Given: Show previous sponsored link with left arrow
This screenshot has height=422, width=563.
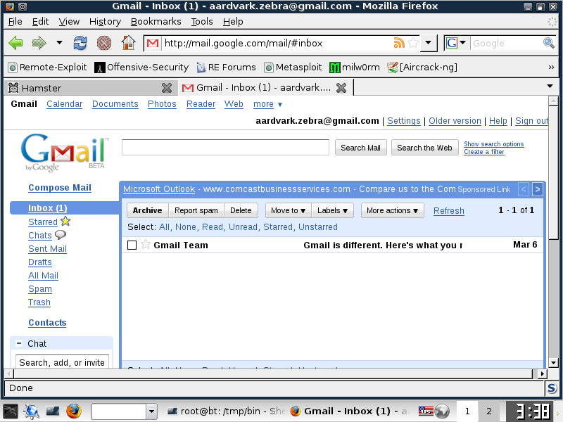Looking at the screenshot, I should [524, 189].
